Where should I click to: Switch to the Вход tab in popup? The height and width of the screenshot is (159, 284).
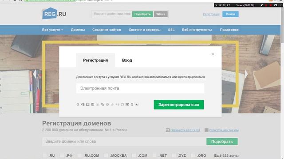127,60
